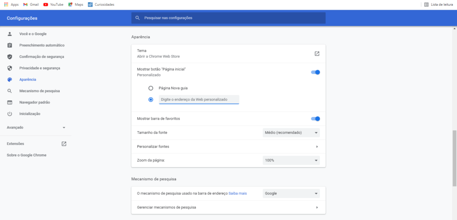The image size is (457, 220).
Task: Follow the Saiba mais link
Action: pyautogui.click(x=237, y=194)
